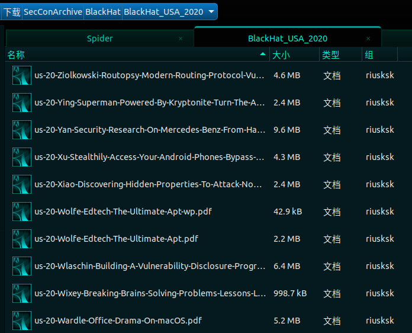
Task: Click the 998.7 kB size cell
Action: tap(290, 293)
